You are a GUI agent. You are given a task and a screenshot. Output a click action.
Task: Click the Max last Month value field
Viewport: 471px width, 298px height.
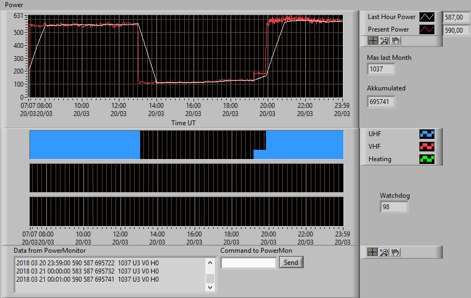pyautogui.click(x=381, y=69)
